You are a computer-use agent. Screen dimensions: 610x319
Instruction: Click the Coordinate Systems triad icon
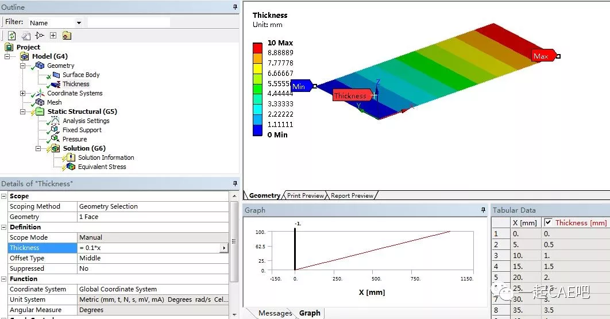click(x=40, y=93)
